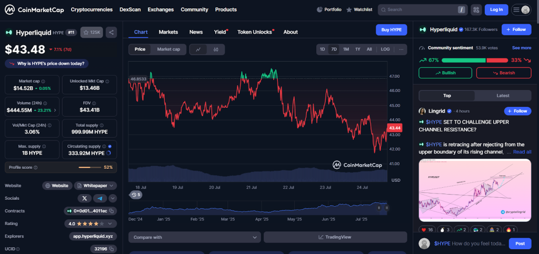Open the Portfolio pie icon link
Screen dimensions: 539x254
click(329, 9)
